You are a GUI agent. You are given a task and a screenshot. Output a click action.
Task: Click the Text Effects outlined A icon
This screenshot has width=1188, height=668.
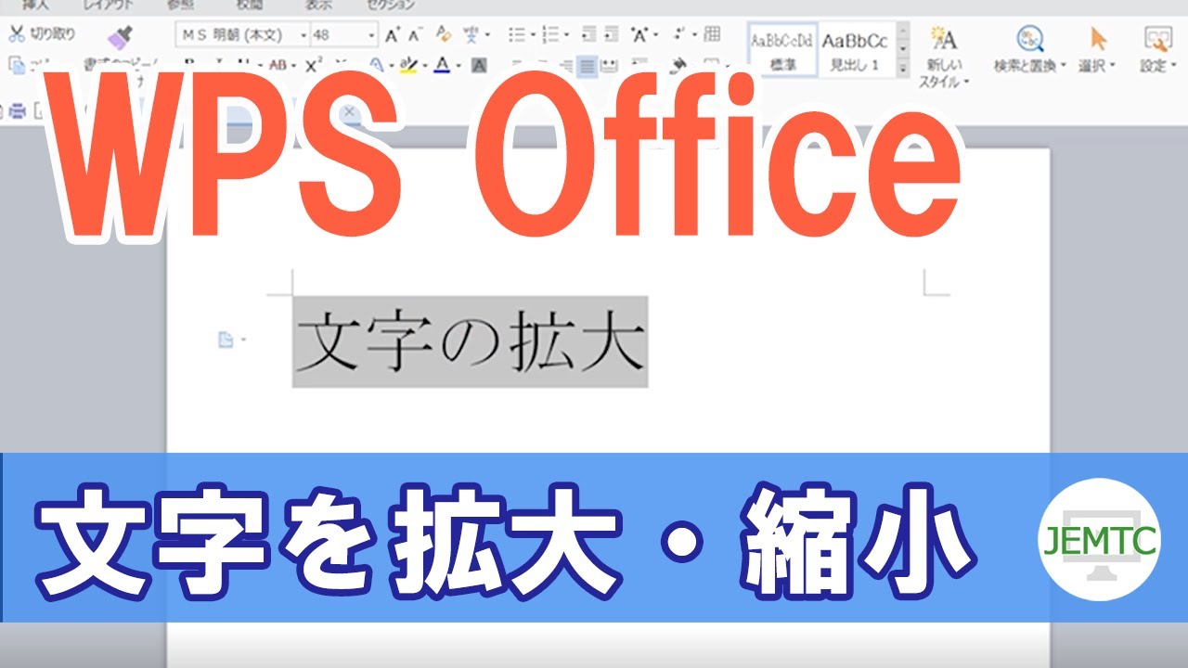click(378, 65)
